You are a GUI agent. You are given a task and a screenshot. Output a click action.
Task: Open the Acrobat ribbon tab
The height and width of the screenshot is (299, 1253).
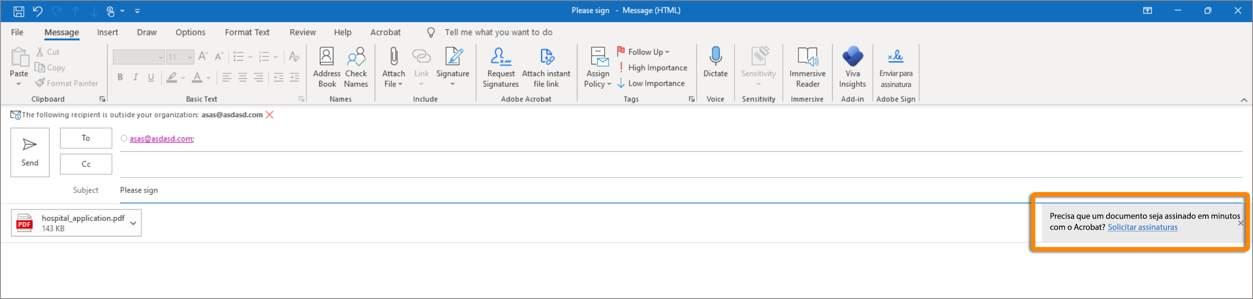tap(385, 32)
